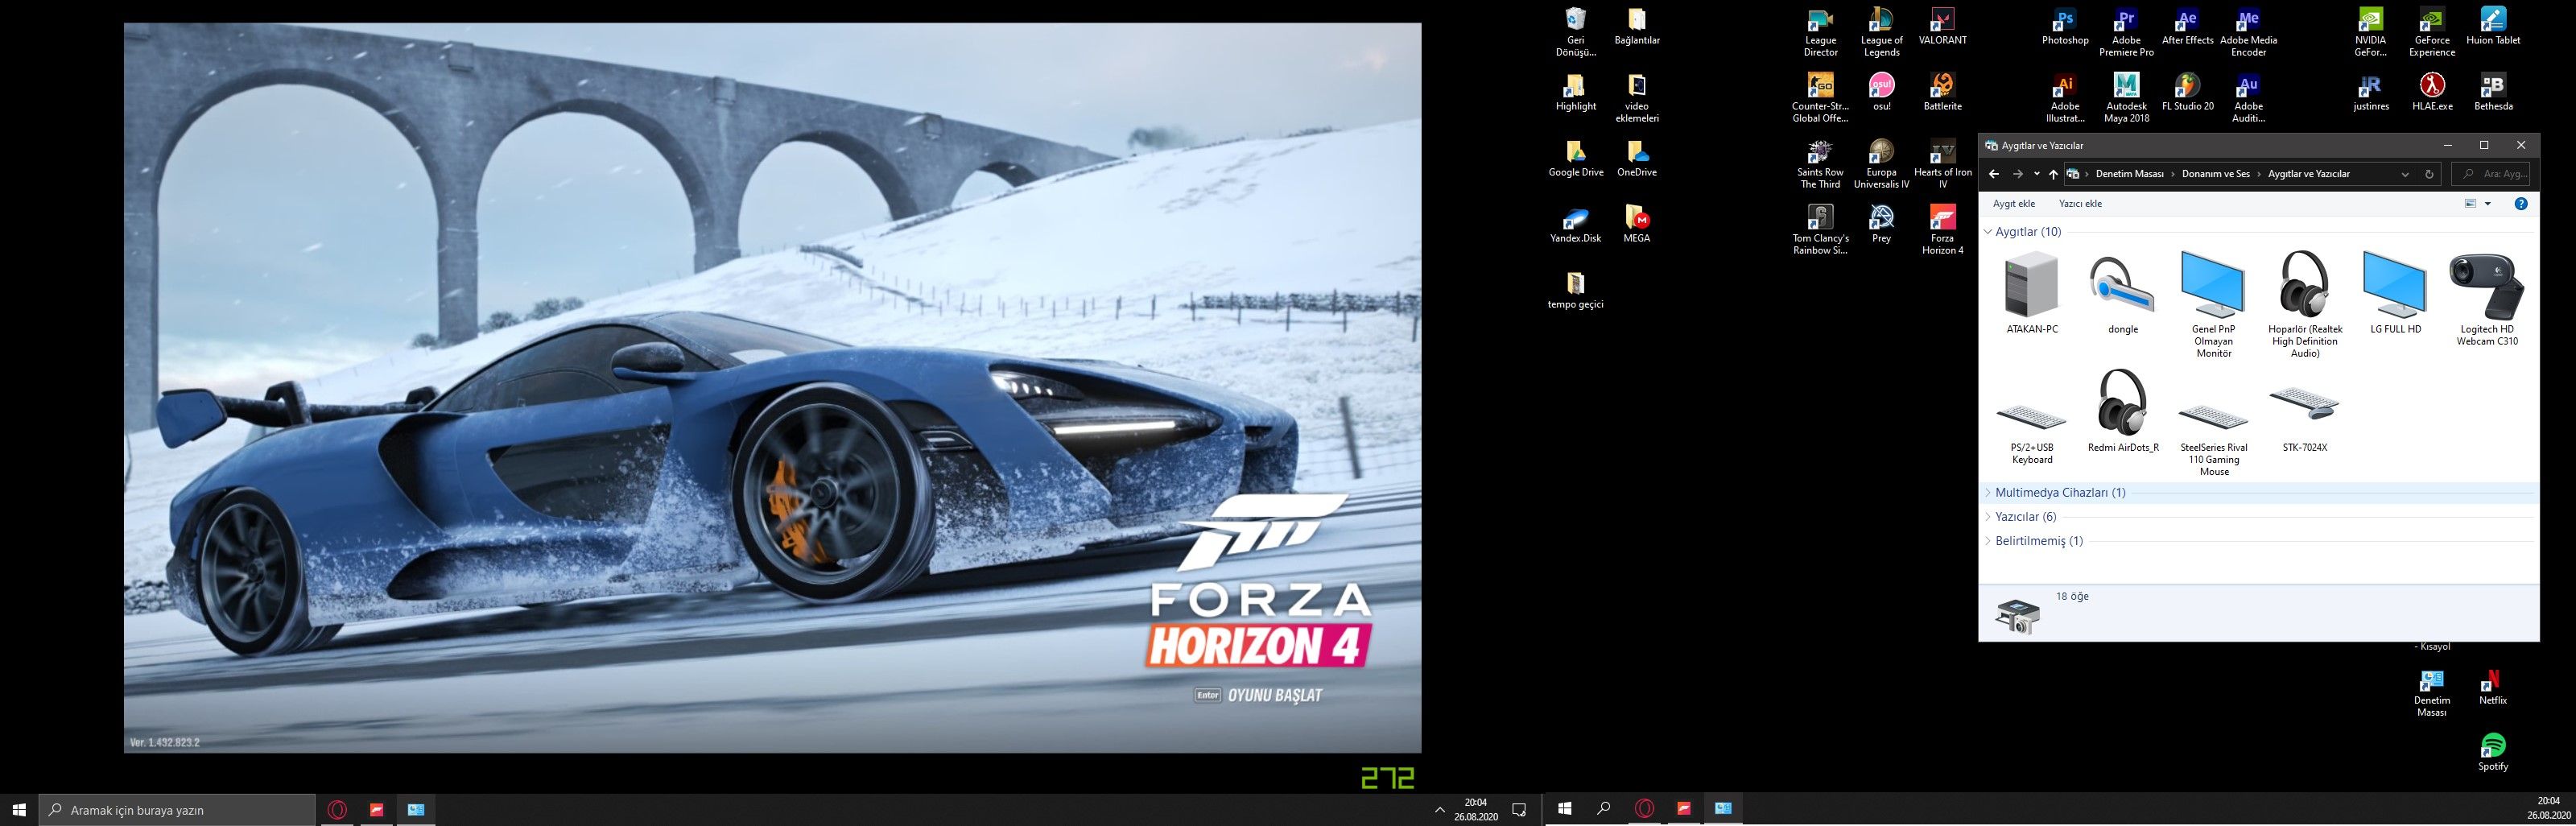Click the League Director desktop icon
The width and height of the screenshot is (2576, 826).
pyautogui.click(x=1820, y=33)
